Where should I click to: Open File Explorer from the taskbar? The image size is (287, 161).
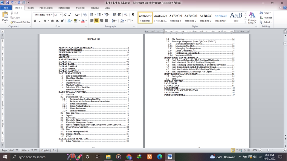(108, 157)
